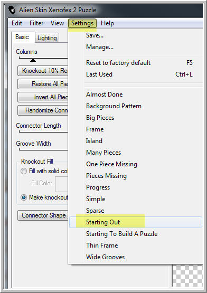Click the Randomize Connectors button
207x293 pixels.
tap(43, 110)
